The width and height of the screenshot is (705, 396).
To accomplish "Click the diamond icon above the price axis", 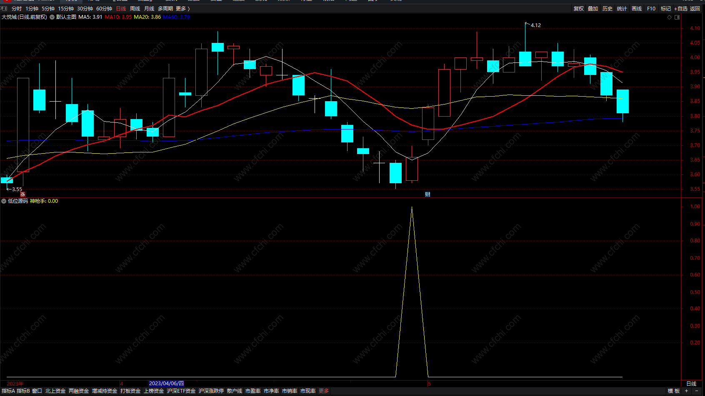I will pyautogui.click(x=669, y=17).
